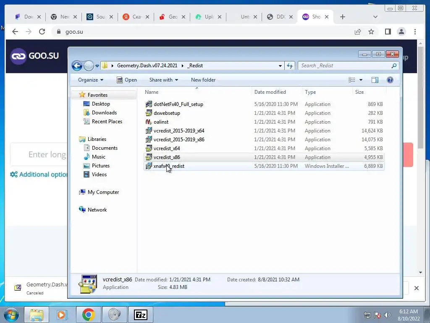Reload the goo.su page
This screenshot has height=323, width=430.
(42, 32)
